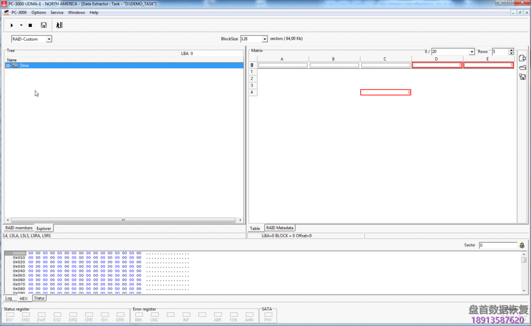Toggle the PHY SATA indicator
Image resolution: width=531 pixels, height=326 pixels.
[x=268, y=315]
